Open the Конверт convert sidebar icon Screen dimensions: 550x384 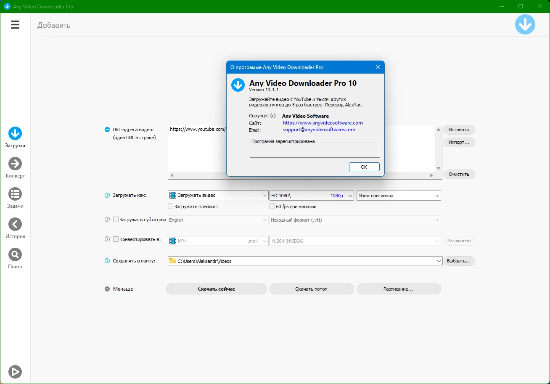(x=15, y=164)
